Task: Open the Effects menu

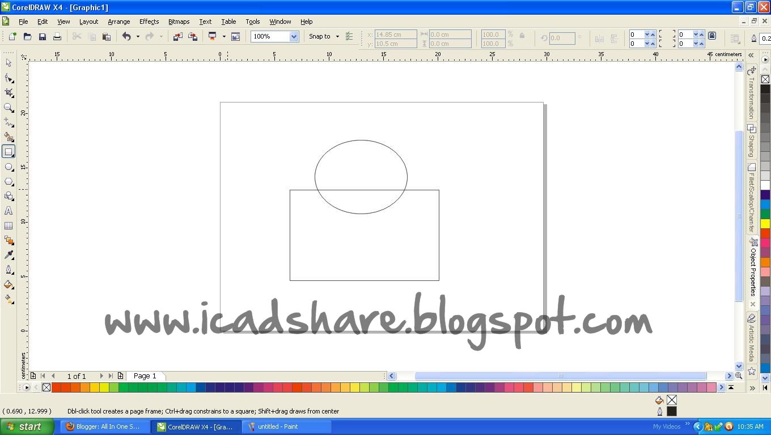Action: pyautogui.click(x=149, y=22)
